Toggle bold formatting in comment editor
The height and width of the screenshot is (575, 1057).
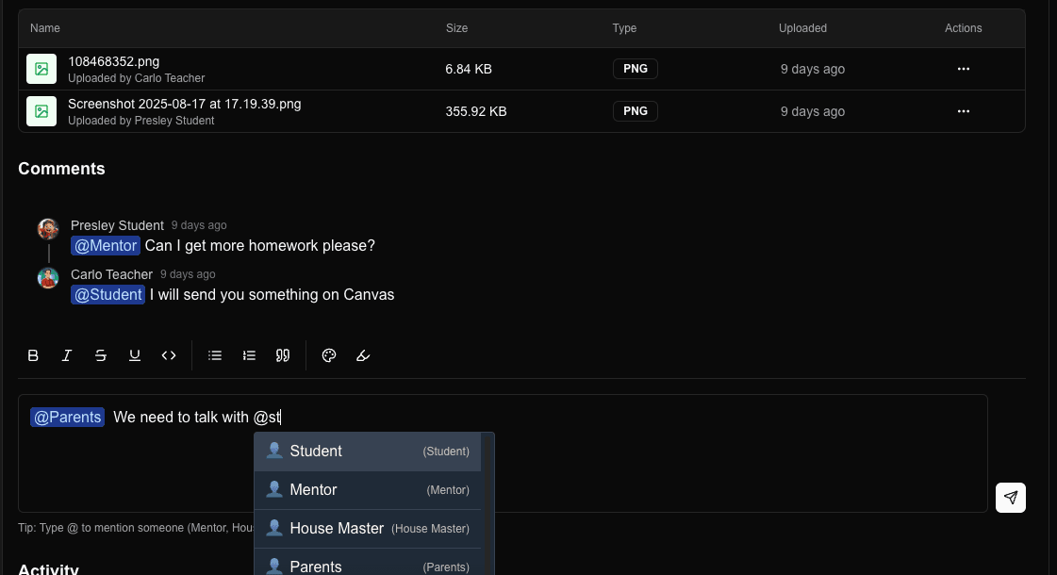coord(33,355)
